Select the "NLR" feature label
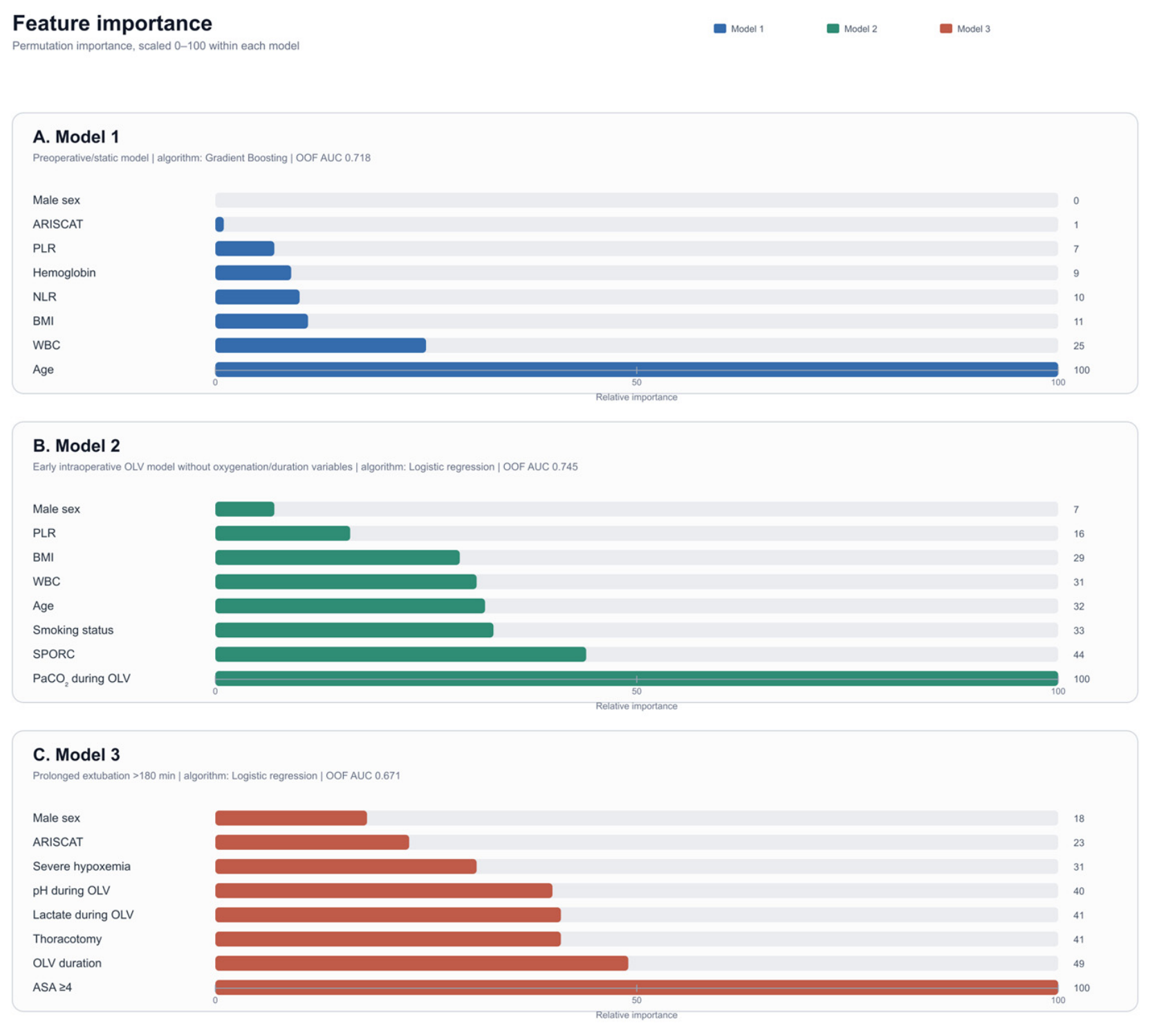This screenshot has height=1032, width=1150. [x=44, y=297]
